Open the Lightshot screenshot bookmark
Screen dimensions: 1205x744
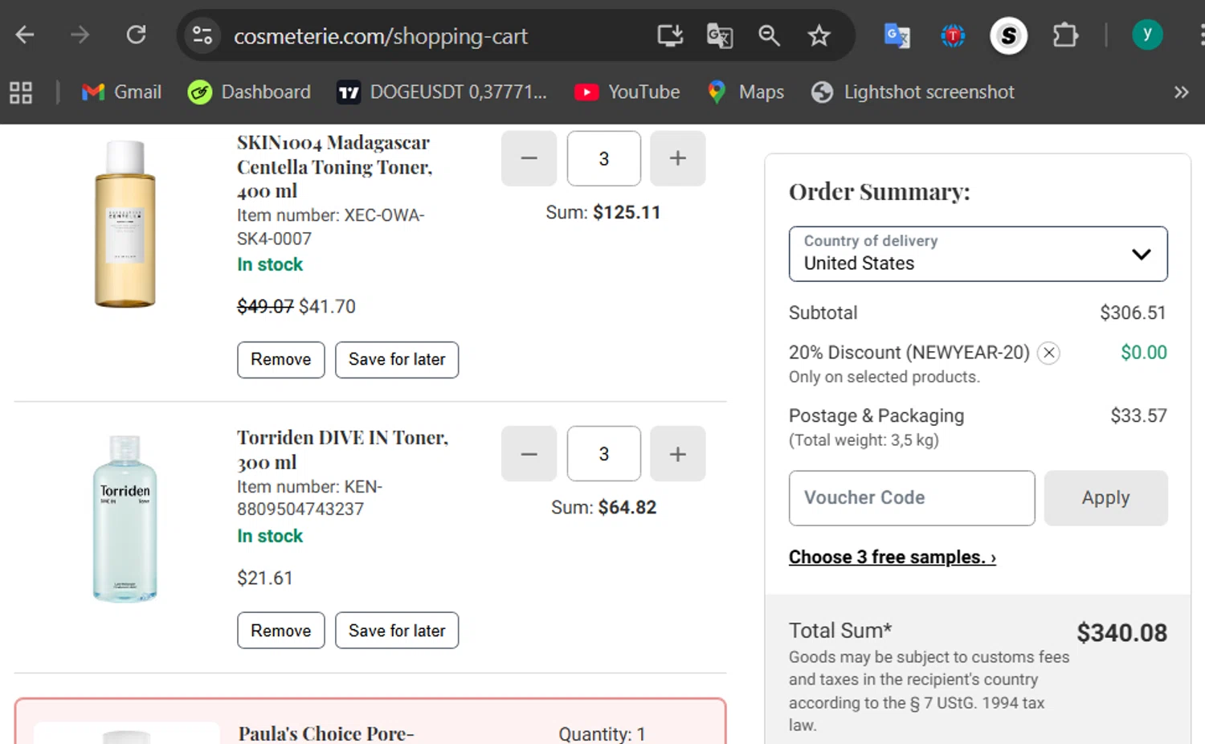pyautogui.click(x=913, y=92)
